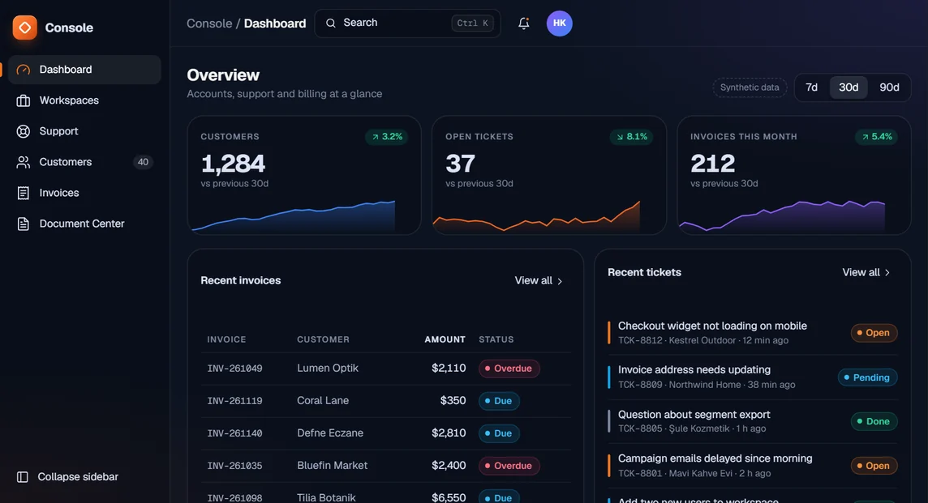Click the orange Console logo icon
Viewport: 928px width, 503px height.
point(25,28)
